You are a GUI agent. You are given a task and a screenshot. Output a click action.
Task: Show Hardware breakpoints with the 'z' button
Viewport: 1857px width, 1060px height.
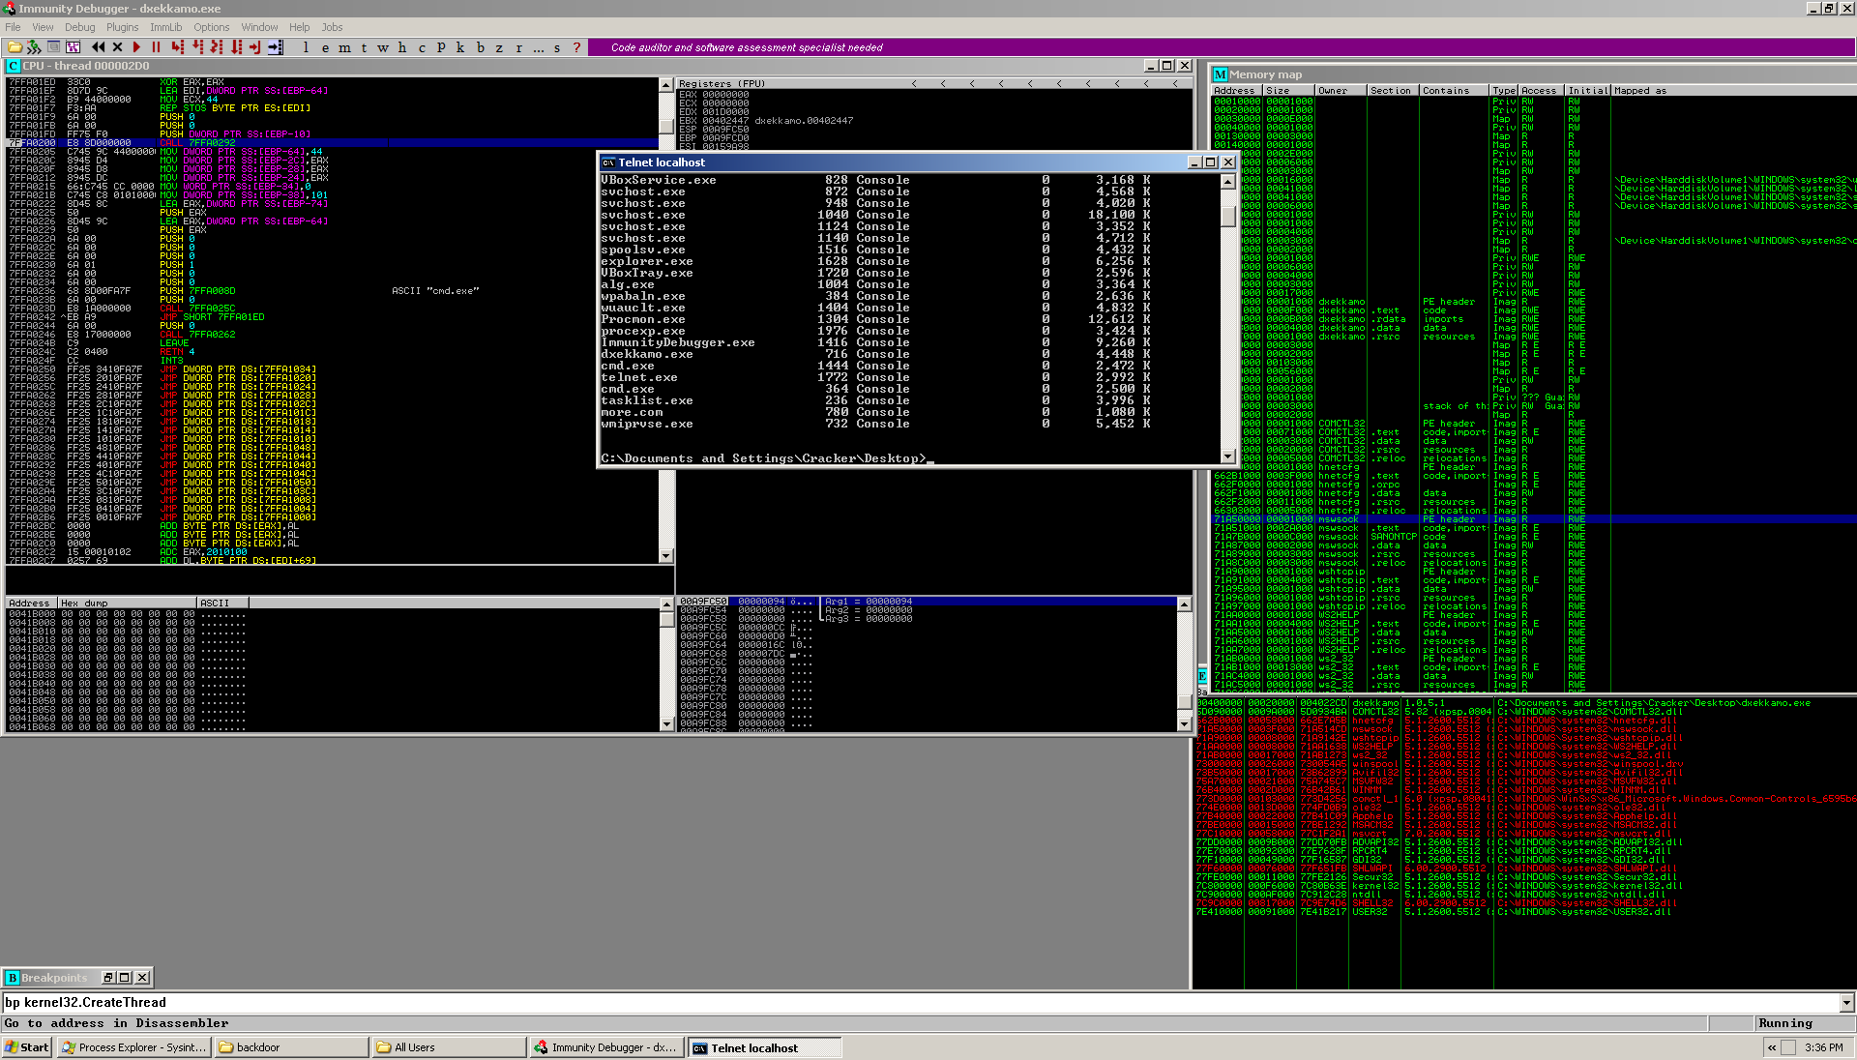point(499,46)
